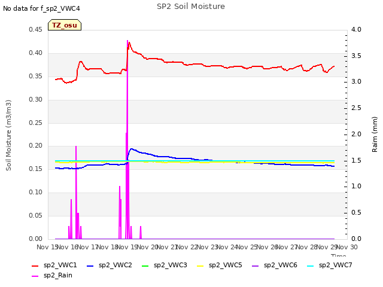The height and width of the screenshot is (287, 383).
Task: Click the 4.0 right axis value
Action: [356, 29]
